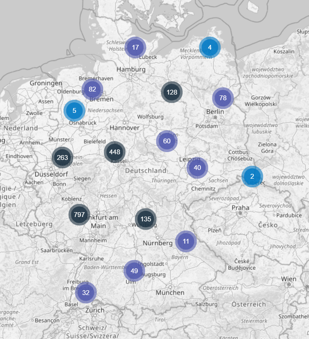Select the cluster marker labeled 40
The width and height of the screenshot is (309, 339).
(197, 168)
